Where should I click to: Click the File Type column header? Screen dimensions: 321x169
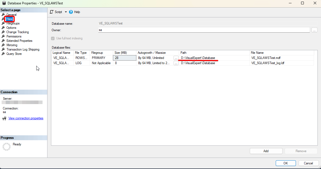[x=82, y=53]
